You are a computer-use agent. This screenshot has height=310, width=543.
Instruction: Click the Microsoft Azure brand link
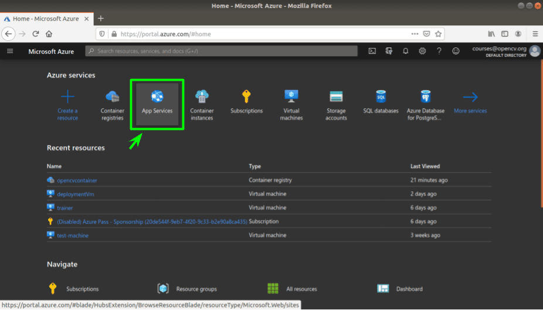51,51
